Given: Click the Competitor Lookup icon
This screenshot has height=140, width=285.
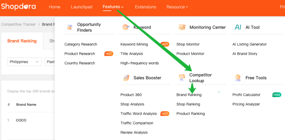Looking at the screenshot, I should [182, 78].
